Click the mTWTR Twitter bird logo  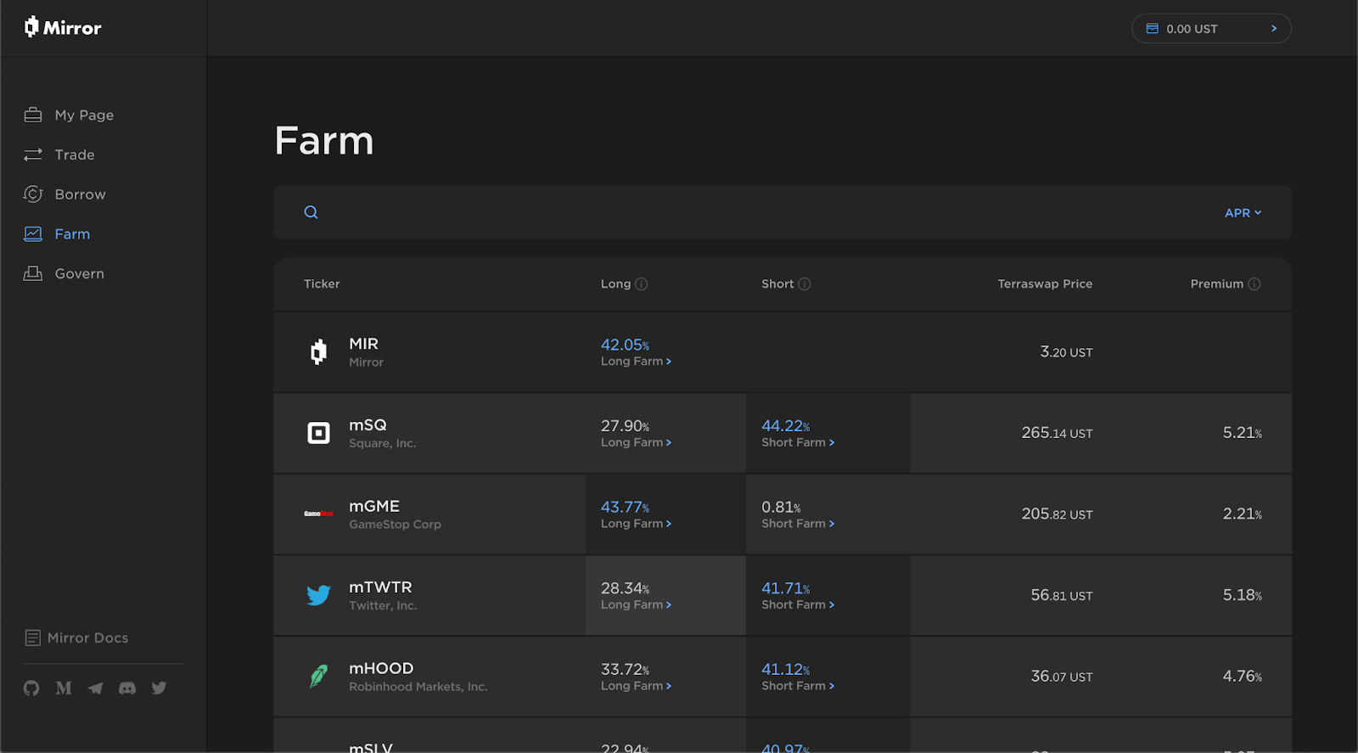[318, 595]
